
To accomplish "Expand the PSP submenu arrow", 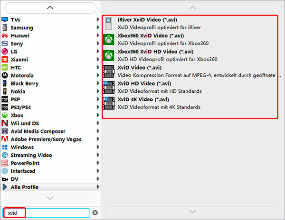I will coord(98,99).
